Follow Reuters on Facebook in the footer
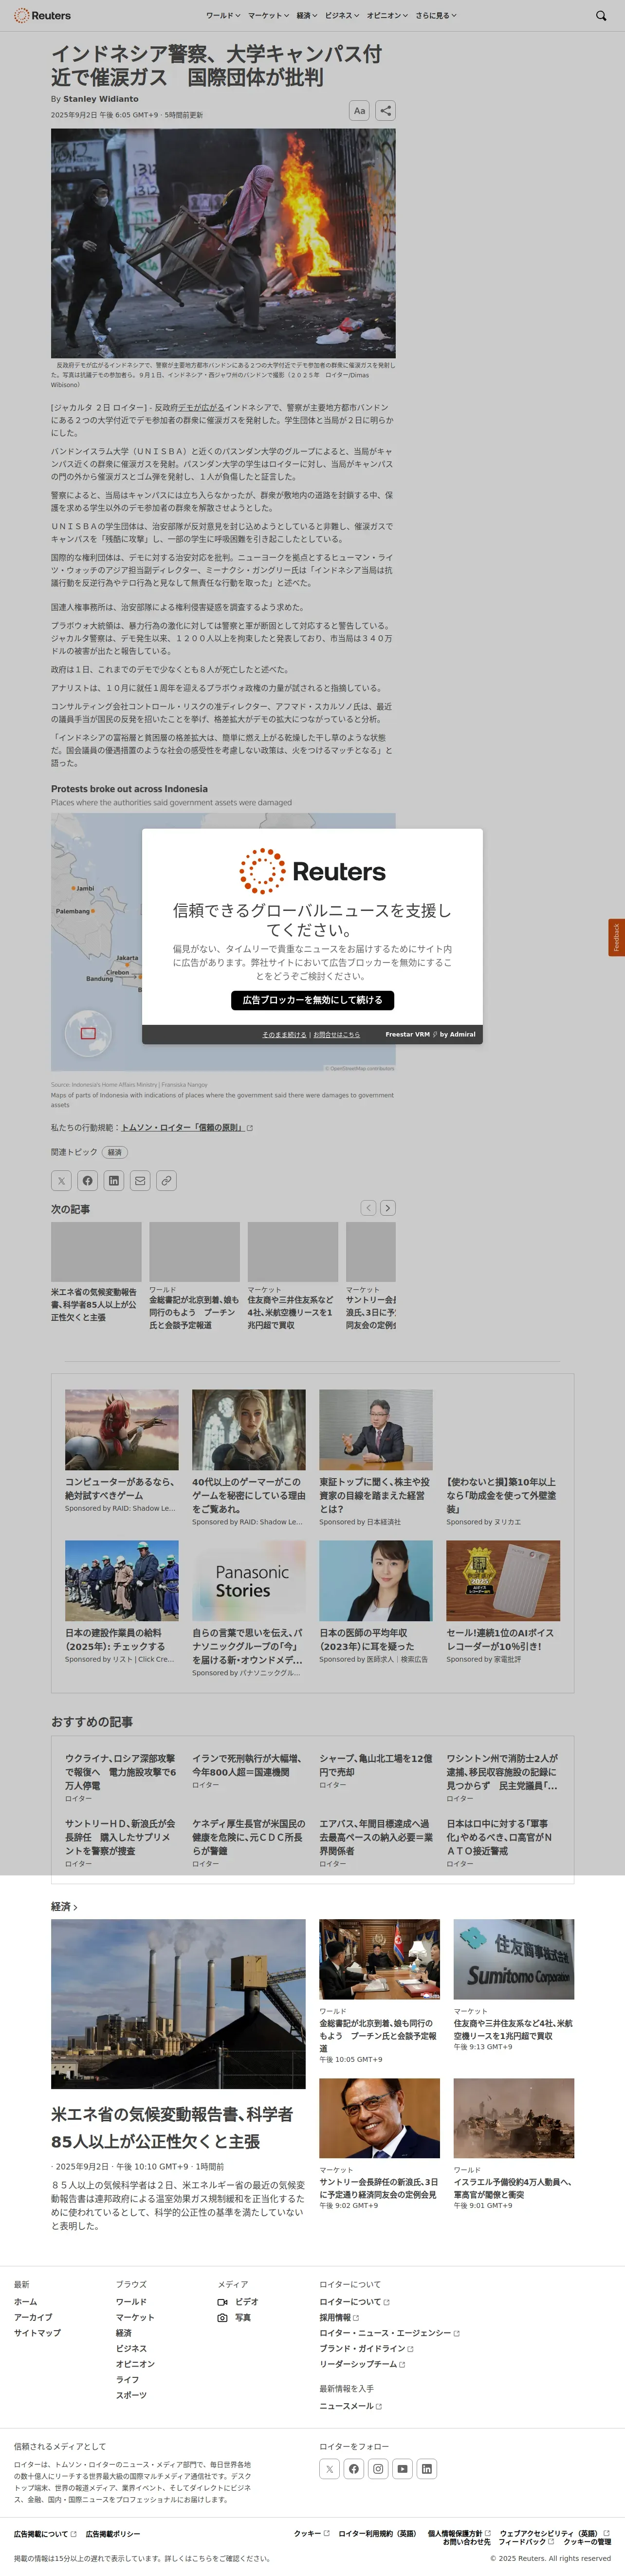 (354, 2469)
